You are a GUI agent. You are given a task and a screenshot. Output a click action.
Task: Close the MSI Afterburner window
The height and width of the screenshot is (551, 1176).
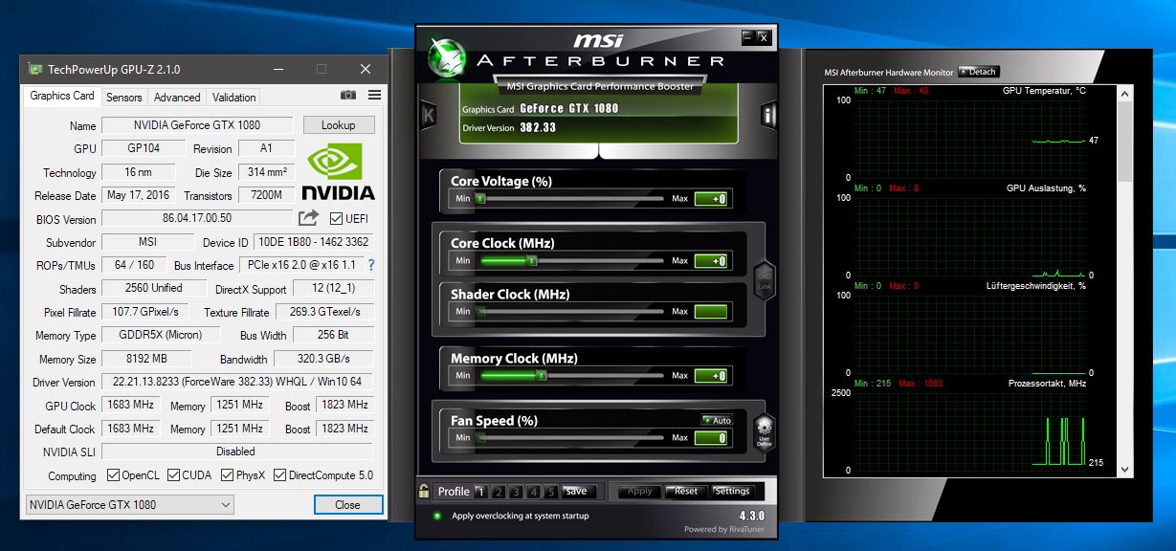click(x=764, y=37)
